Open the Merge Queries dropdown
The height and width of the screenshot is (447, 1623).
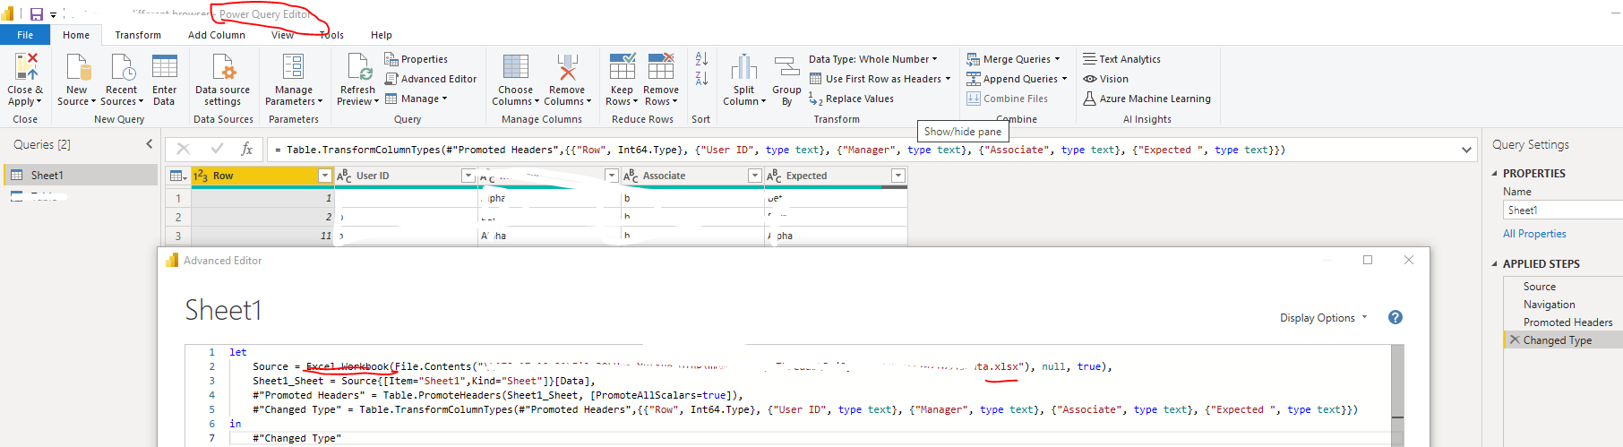[1013, 59]
